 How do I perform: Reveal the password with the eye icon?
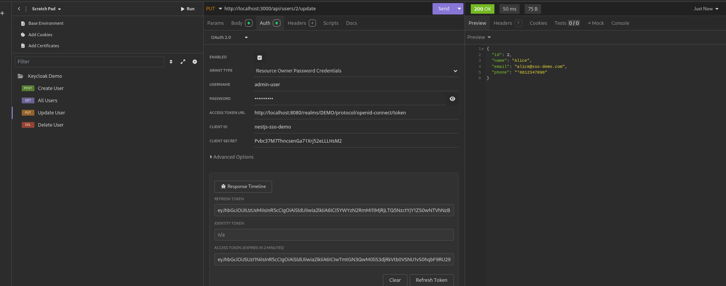click(x=452, y=99)
